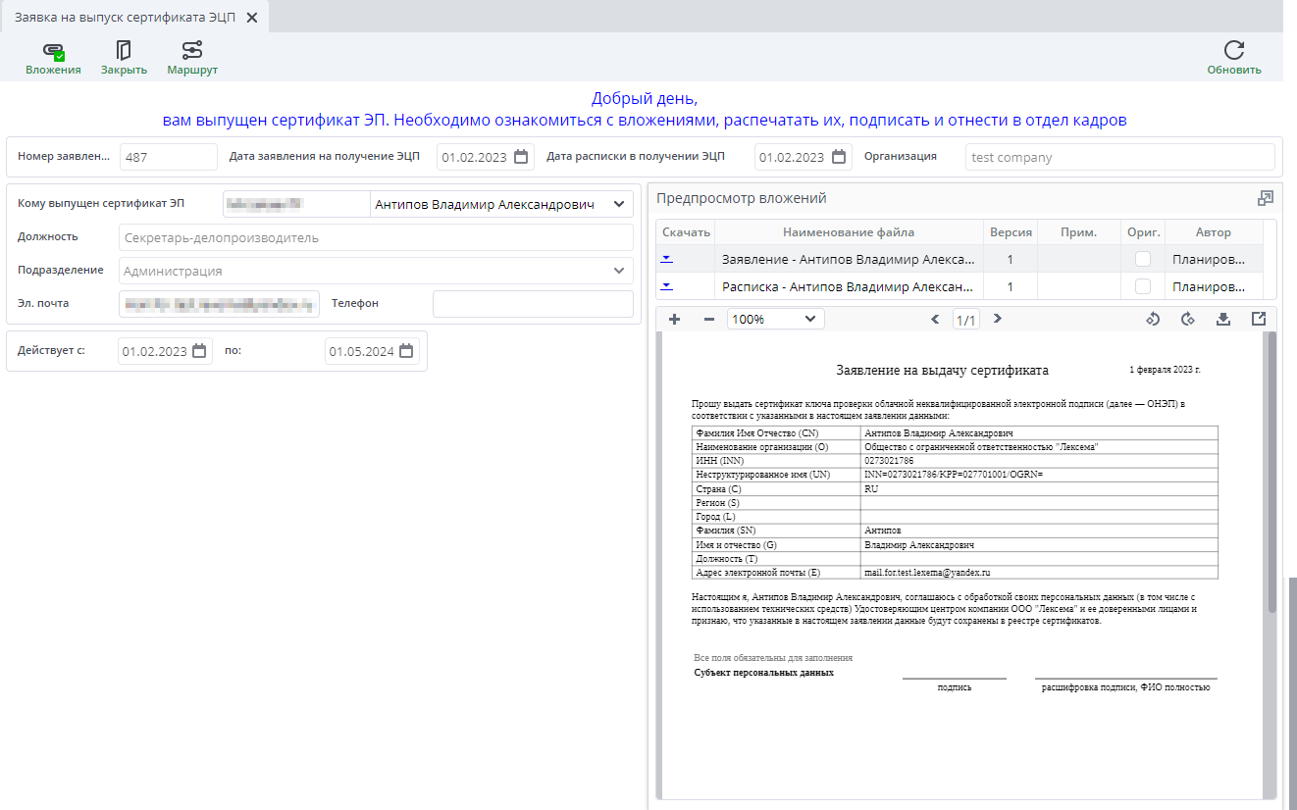Viewport: 1297px width, 810px height.
Task: Open calendar for the по expiry date
Action: 406,351
